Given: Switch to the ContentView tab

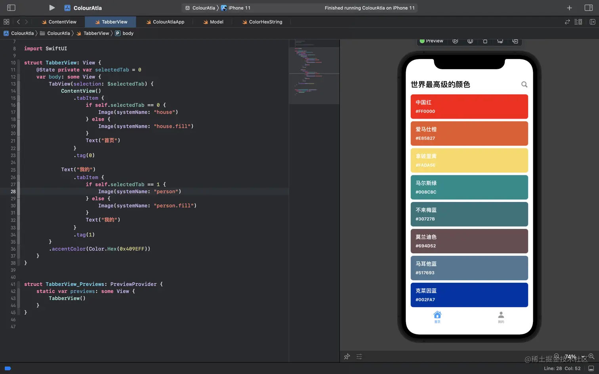Looking at the screenshot, I should tap(59, 22).
